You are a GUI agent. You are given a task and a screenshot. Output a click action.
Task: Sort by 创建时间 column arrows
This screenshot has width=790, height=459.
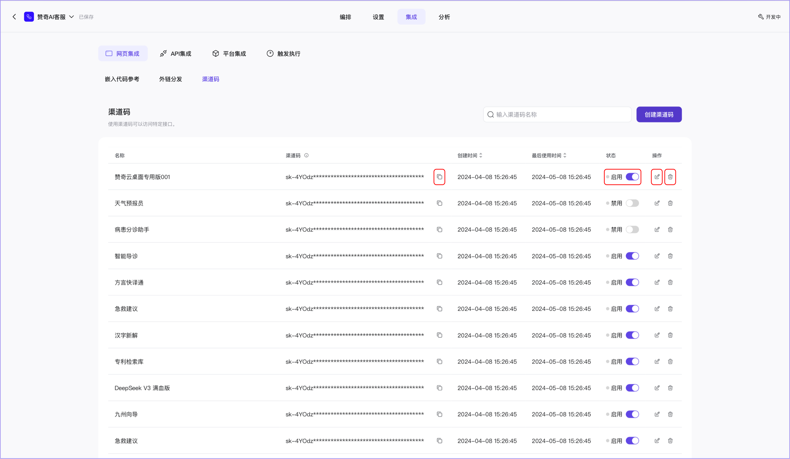[x=481, y=155]
